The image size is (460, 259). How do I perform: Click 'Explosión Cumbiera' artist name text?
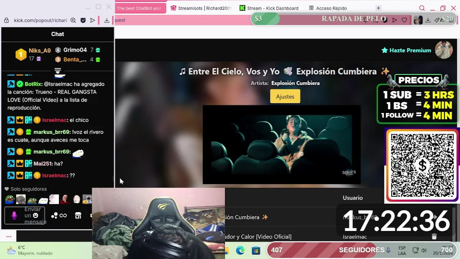point(296,83)
